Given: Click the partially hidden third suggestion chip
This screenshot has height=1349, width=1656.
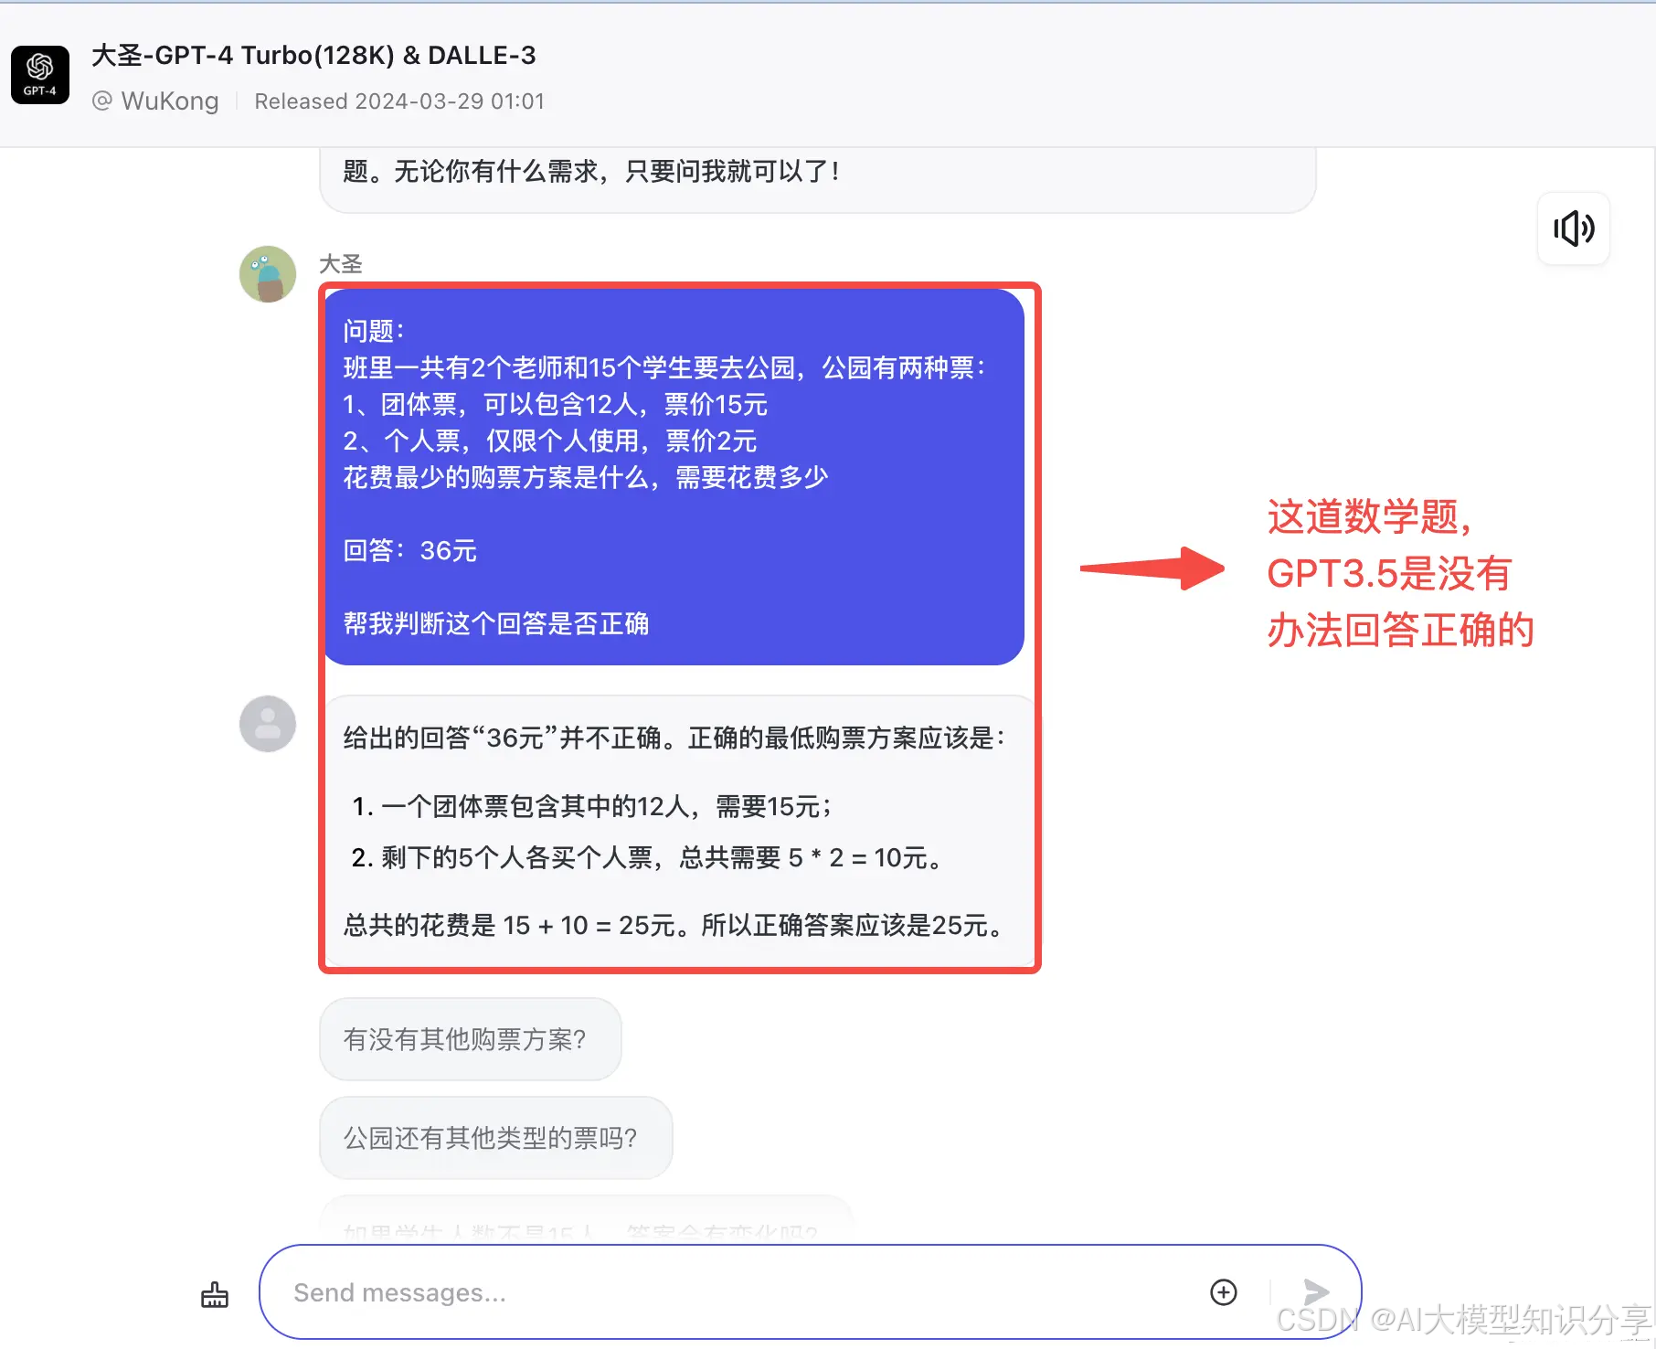Looking at the screenshot, I should coord(587,1220).
